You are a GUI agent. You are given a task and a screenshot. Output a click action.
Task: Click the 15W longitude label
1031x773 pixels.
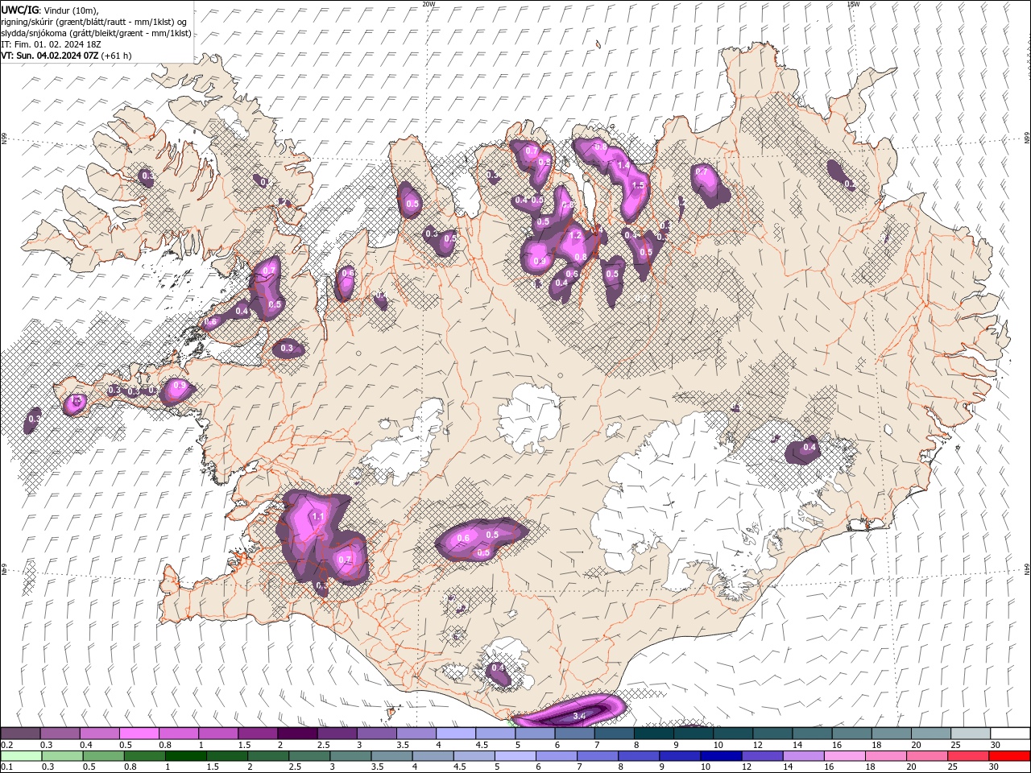click(x=854, y=3)
